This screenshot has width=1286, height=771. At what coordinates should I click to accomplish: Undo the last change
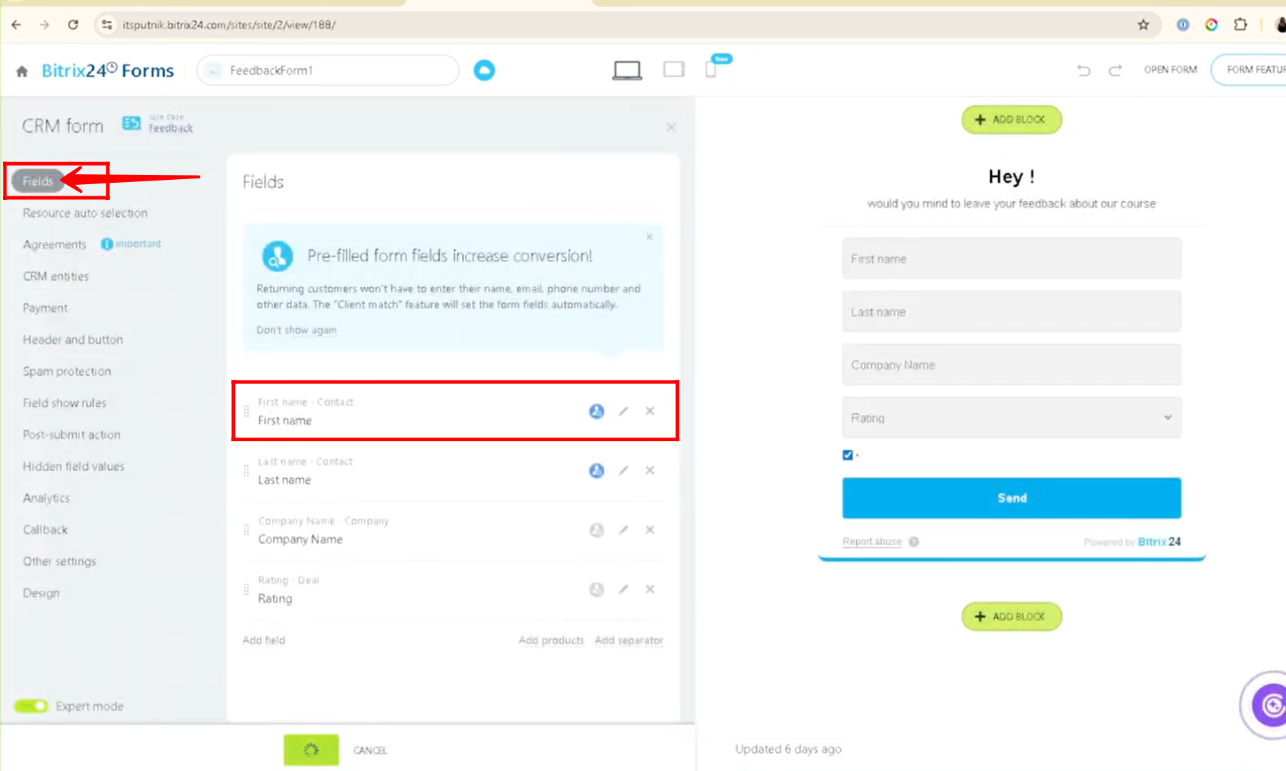(x=1083, y=70)
